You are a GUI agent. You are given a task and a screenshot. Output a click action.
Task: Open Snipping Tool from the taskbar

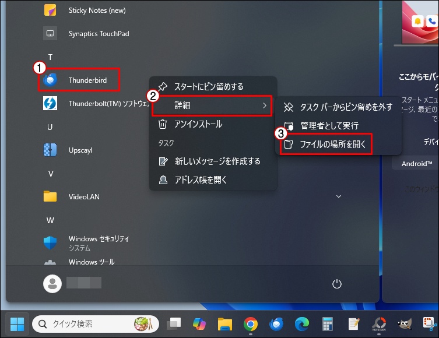(430, 324)
